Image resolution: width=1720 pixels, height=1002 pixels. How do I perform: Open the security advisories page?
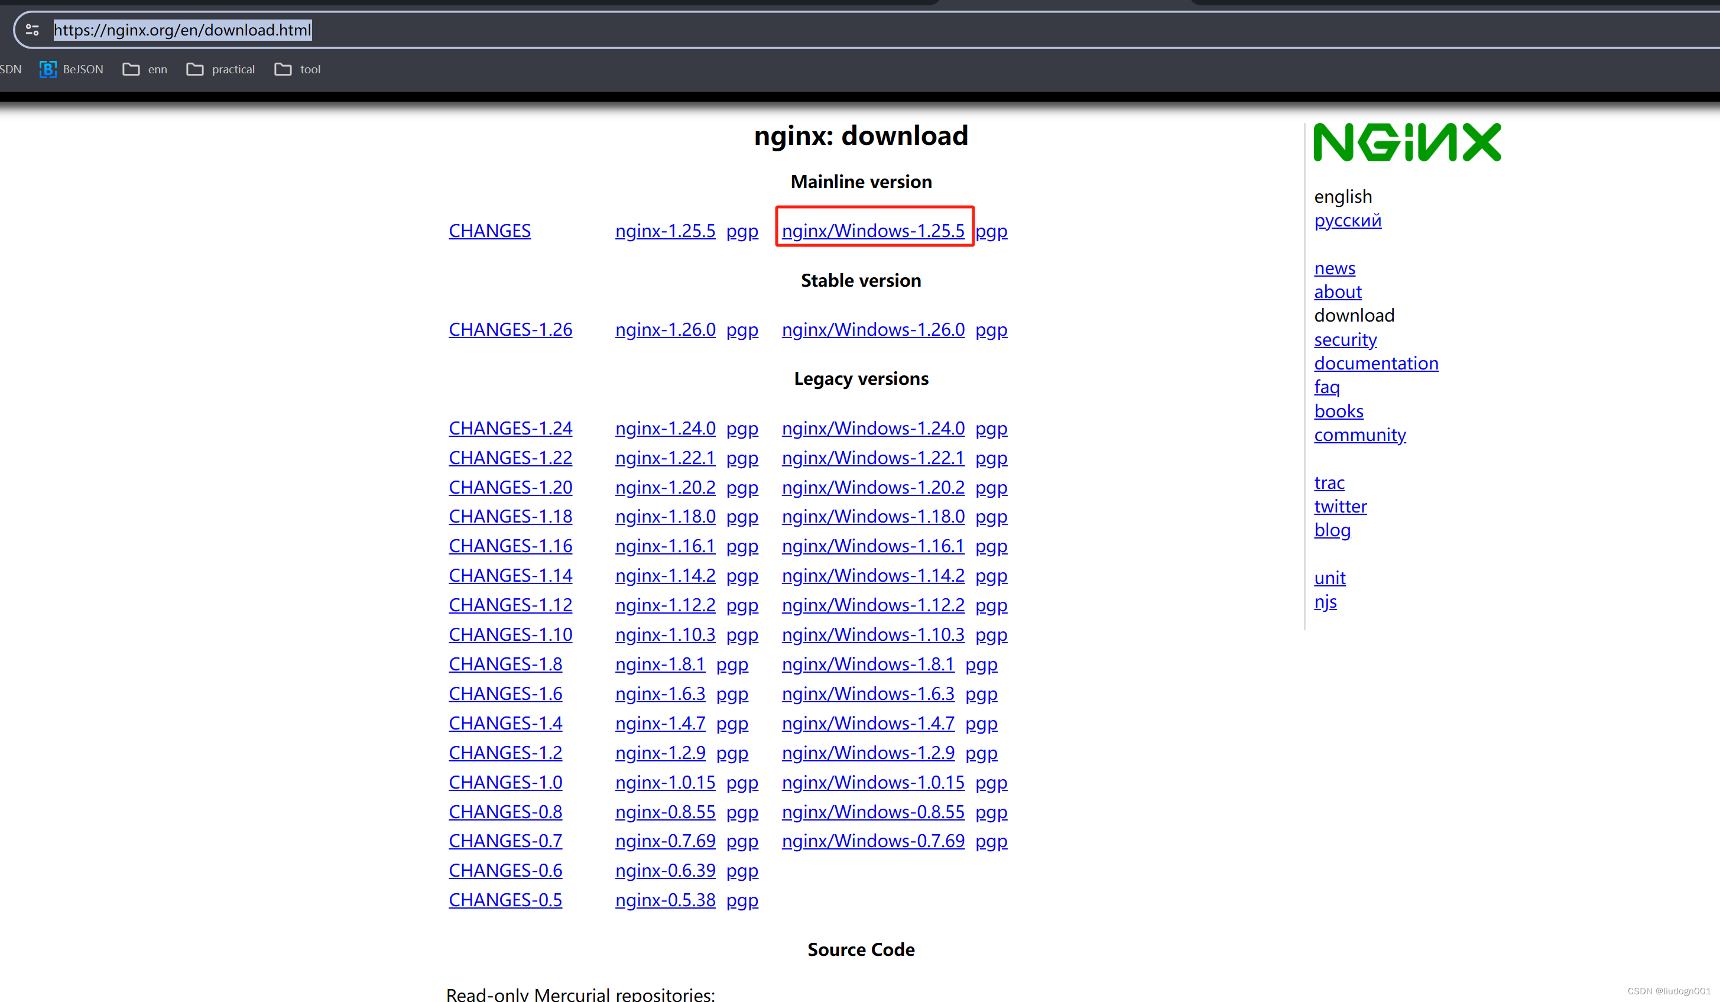click(1345, 339)
